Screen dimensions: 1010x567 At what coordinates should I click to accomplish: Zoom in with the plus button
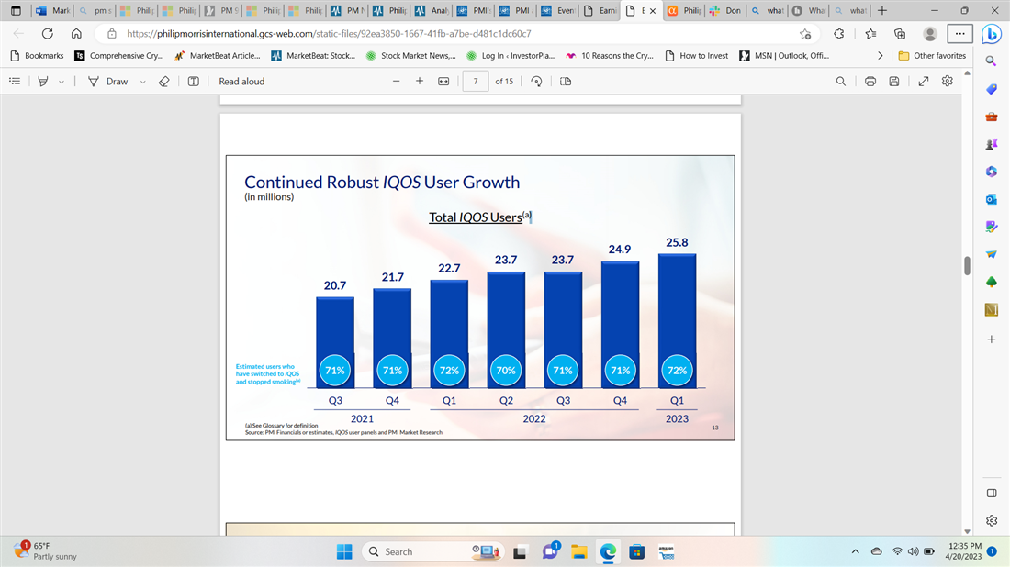coord(420,81)
